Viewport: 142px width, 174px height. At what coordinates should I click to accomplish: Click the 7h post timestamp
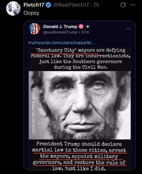coord(96,5)
